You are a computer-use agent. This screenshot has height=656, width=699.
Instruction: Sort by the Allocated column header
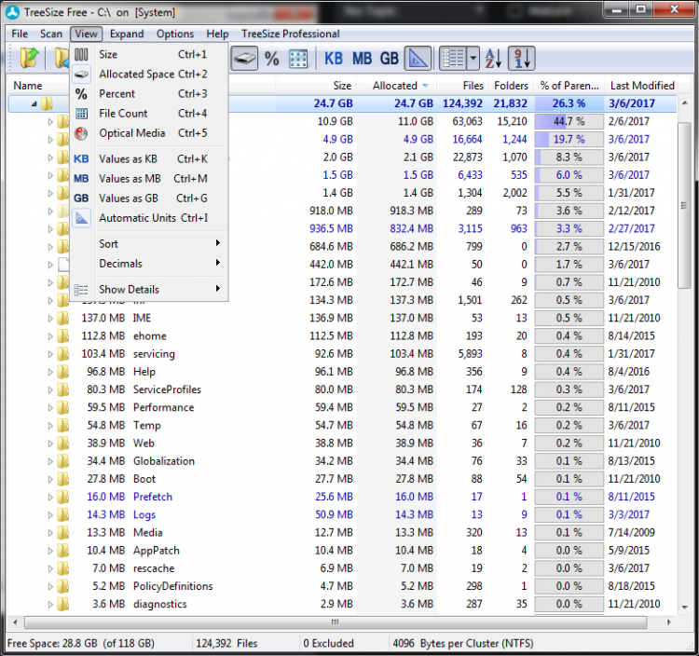tap(397, 86)
